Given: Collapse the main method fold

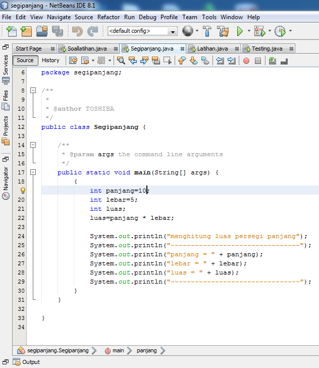Looking at the screenshot, I should click(33, 172).
